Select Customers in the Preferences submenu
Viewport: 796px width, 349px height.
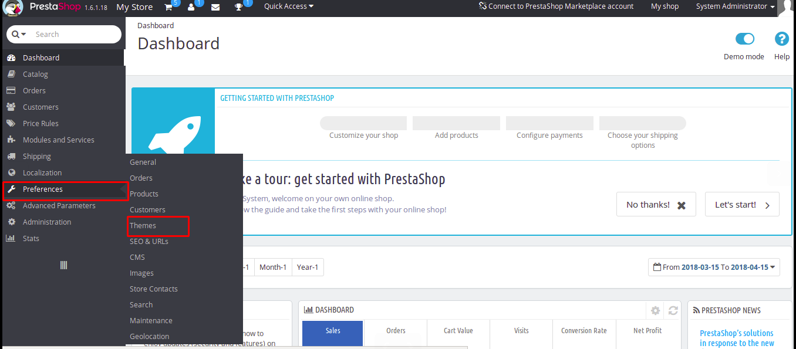pos(147,209)
